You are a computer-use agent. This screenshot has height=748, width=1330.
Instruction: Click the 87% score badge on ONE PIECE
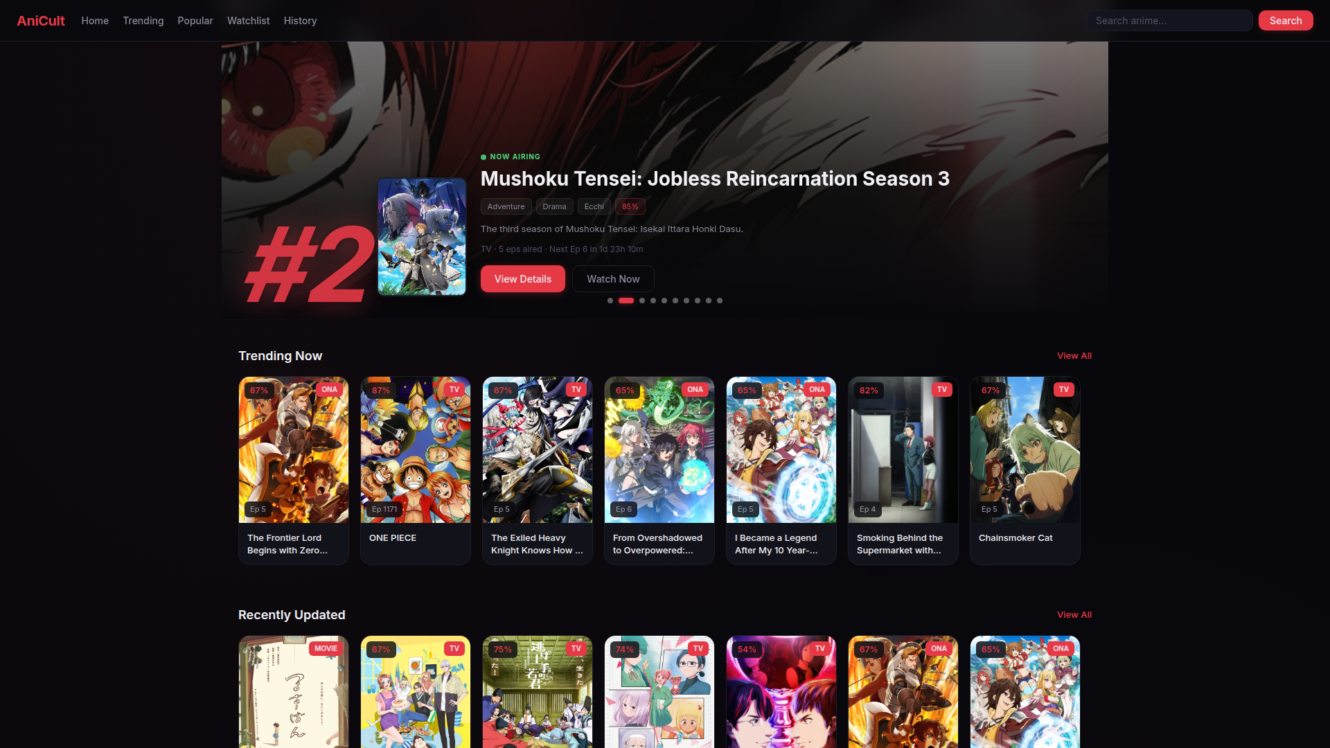pyautogui.click(x=381, y=391)
